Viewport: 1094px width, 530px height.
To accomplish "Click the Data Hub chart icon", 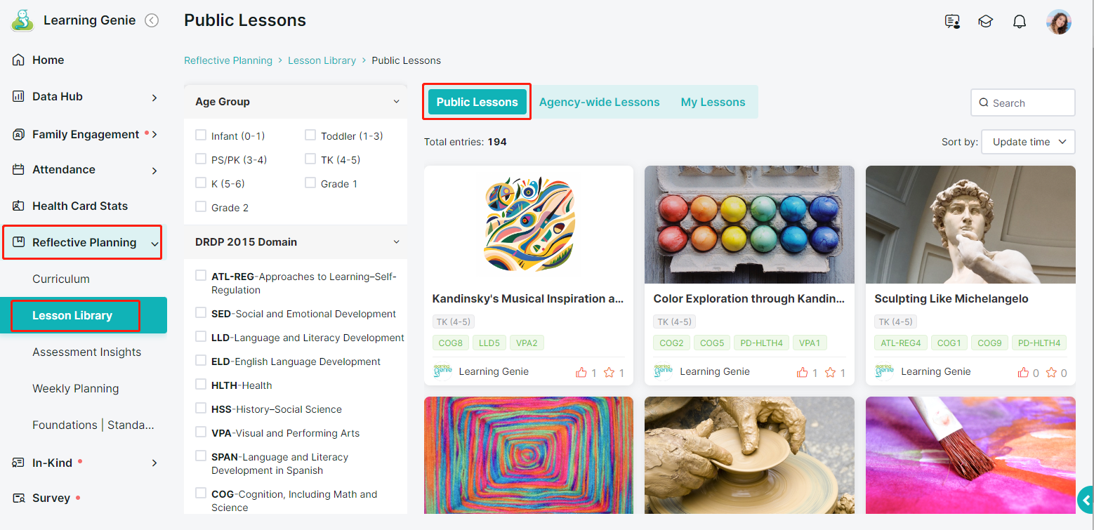I will pyautogui.click(x=19, y=96).
